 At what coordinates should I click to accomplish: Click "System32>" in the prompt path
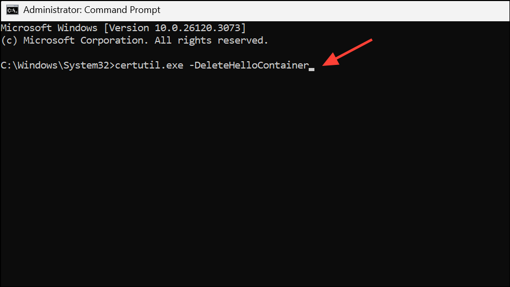pyautogui.click(x=89, y=65)
